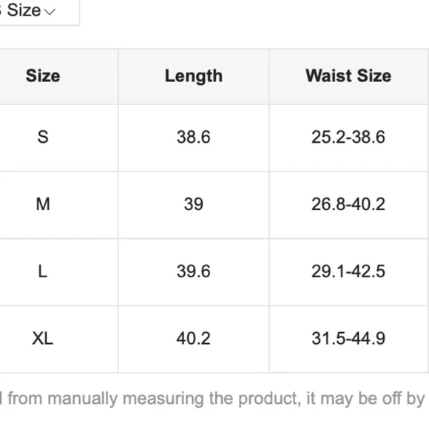The height and width of the screenshot is (429, 429).
Task: Click the chevron arrow beside Size
Action: (50, 12)
